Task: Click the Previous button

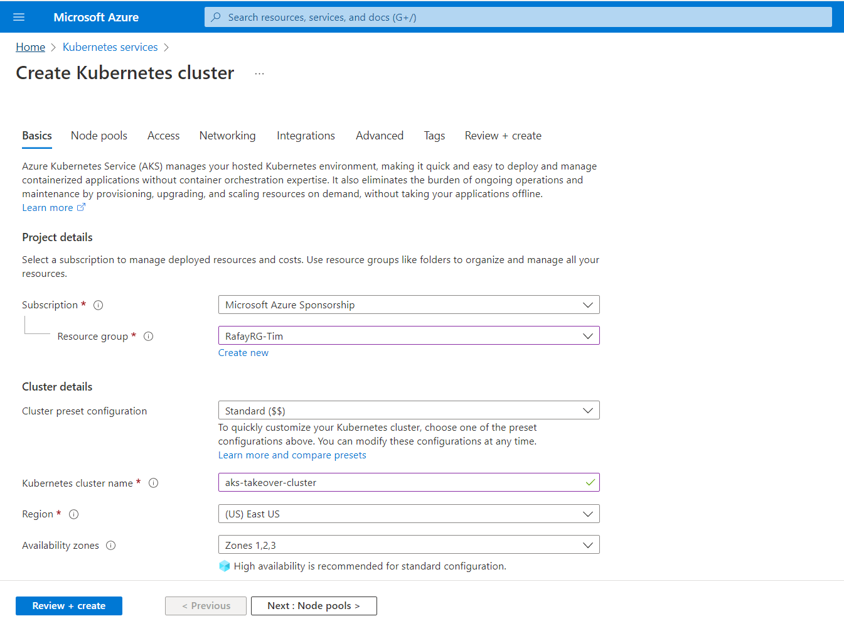Action: [206, 606]
